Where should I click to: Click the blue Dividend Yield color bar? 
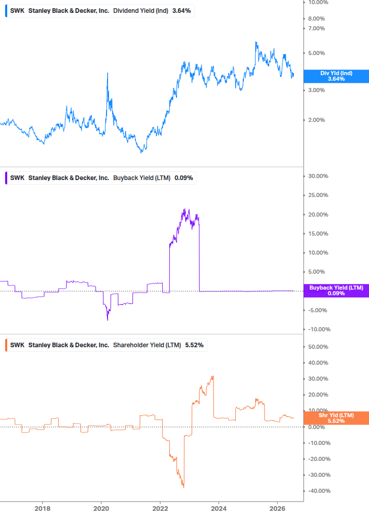(6, 11)
